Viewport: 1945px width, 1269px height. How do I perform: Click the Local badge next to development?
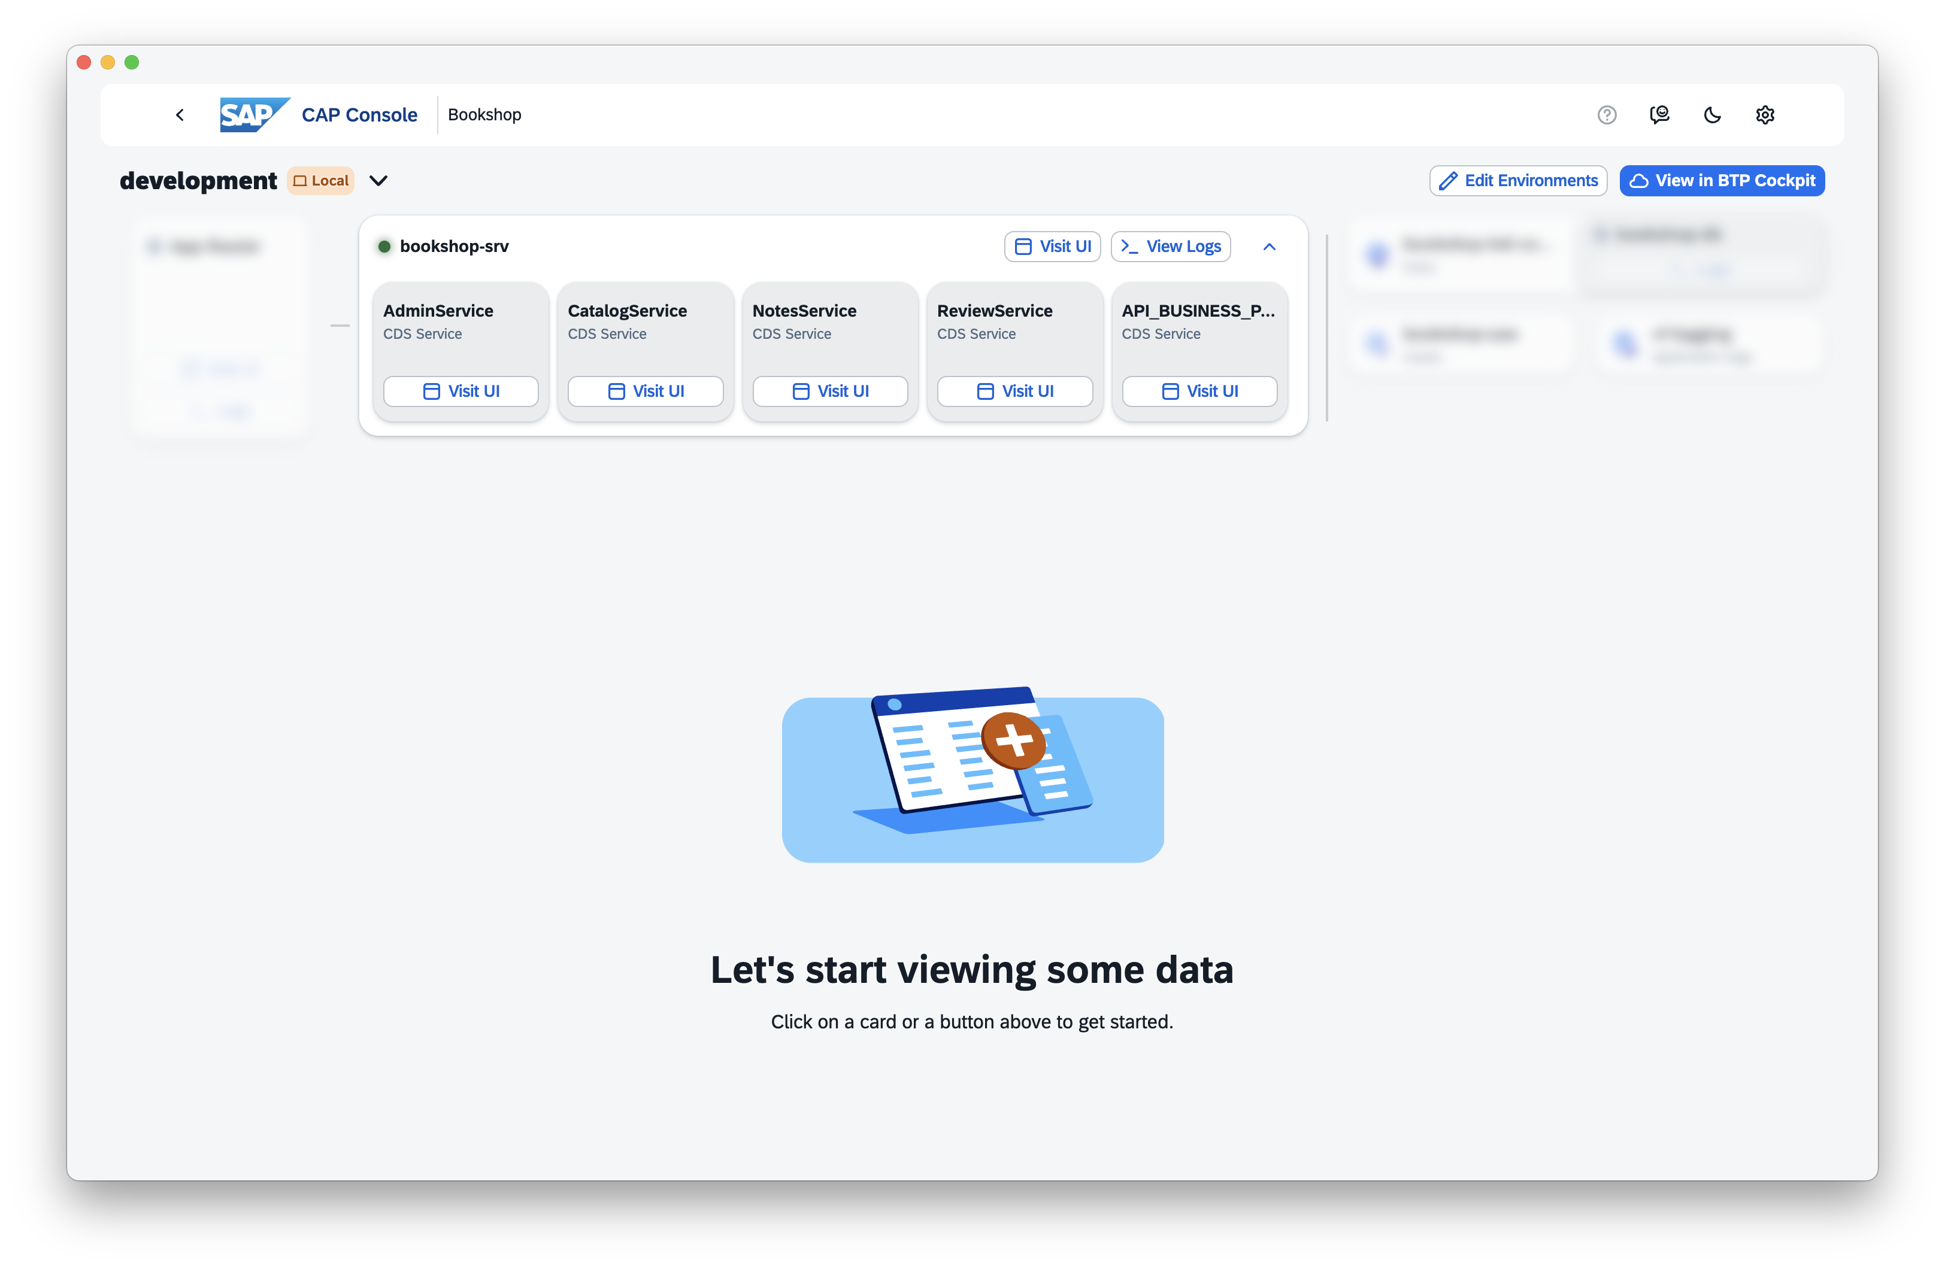(x=320, y=181)
